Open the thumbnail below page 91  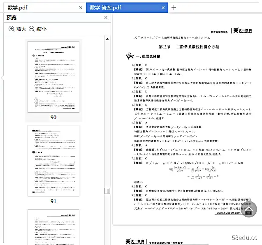tap(53, 227)
